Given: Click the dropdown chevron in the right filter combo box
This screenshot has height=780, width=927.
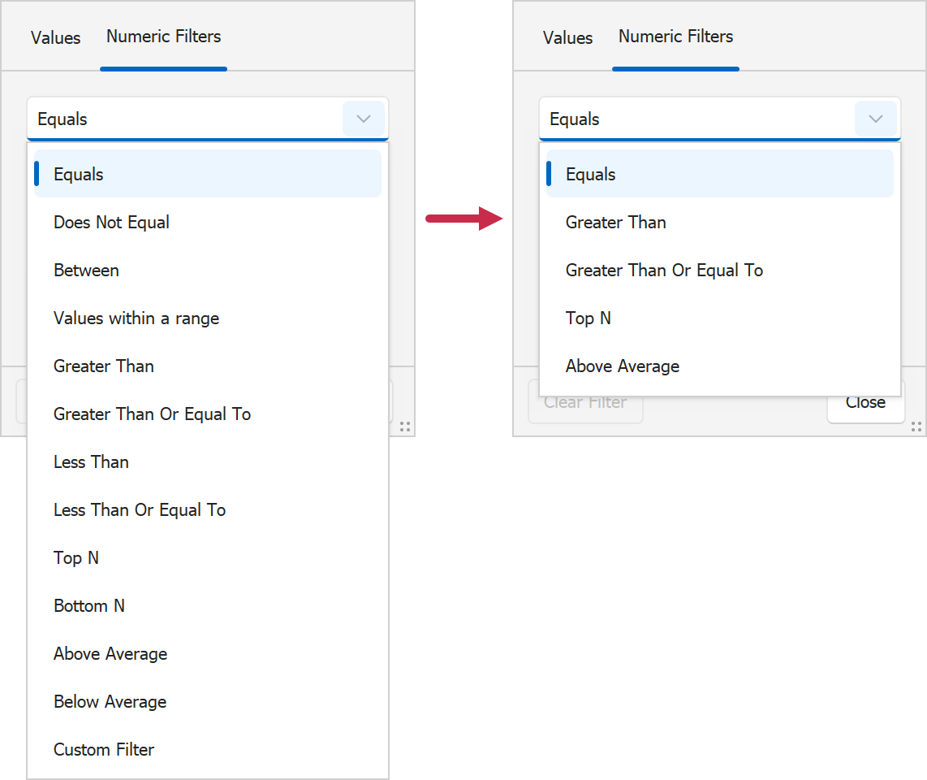Looking at the screenshot, I should [x=875, y=119].
